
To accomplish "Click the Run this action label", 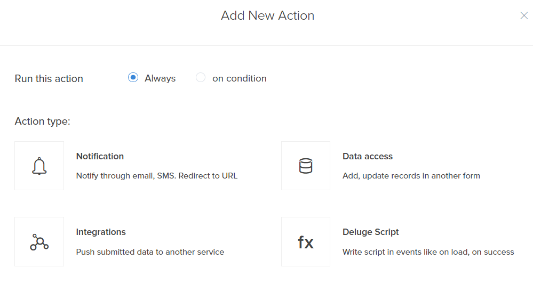I will click(49, 78).
